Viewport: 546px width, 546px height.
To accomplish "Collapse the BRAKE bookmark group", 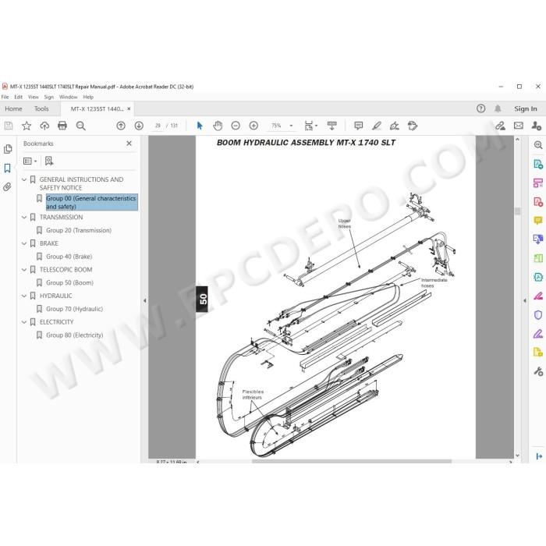I will [24, 243].
